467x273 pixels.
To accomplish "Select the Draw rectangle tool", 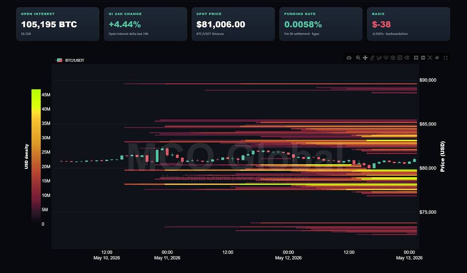I will pos(400,58).
